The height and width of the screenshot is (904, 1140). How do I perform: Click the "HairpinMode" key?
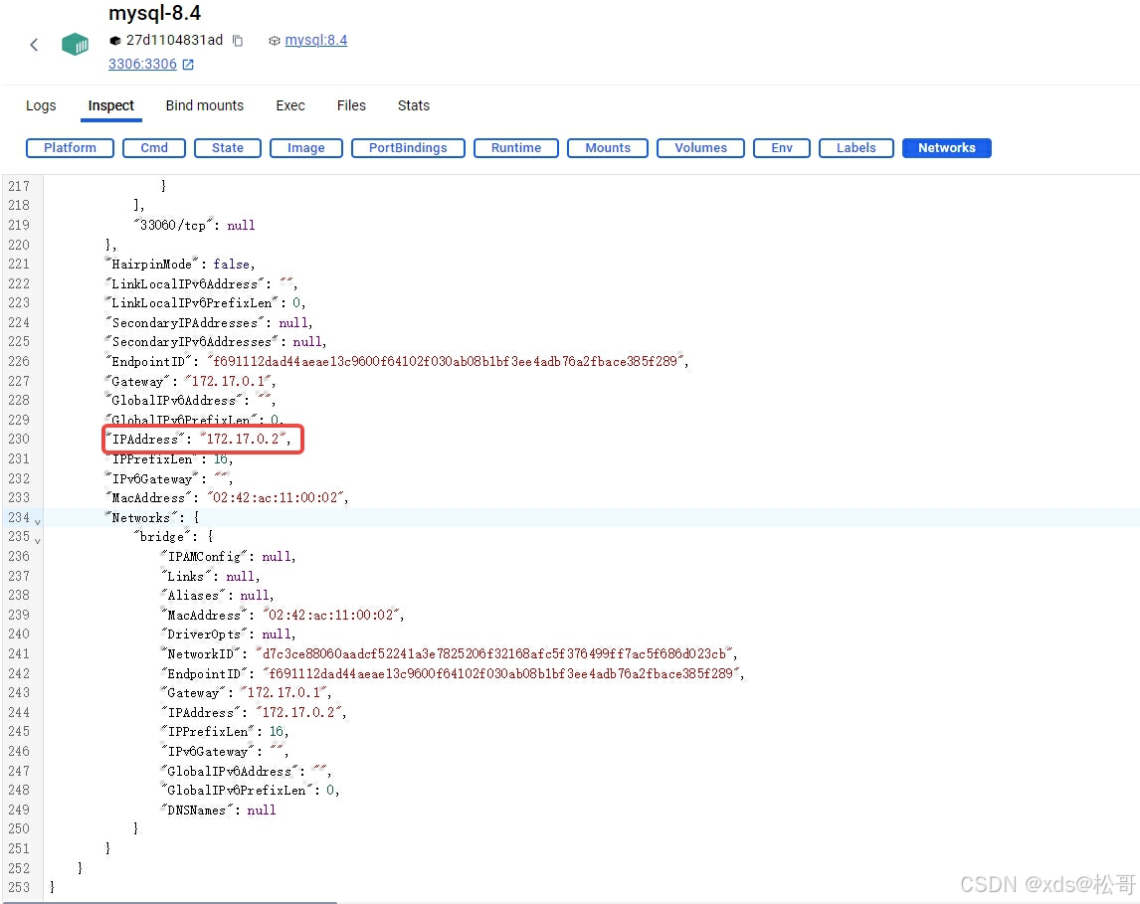tap(152, 264)
